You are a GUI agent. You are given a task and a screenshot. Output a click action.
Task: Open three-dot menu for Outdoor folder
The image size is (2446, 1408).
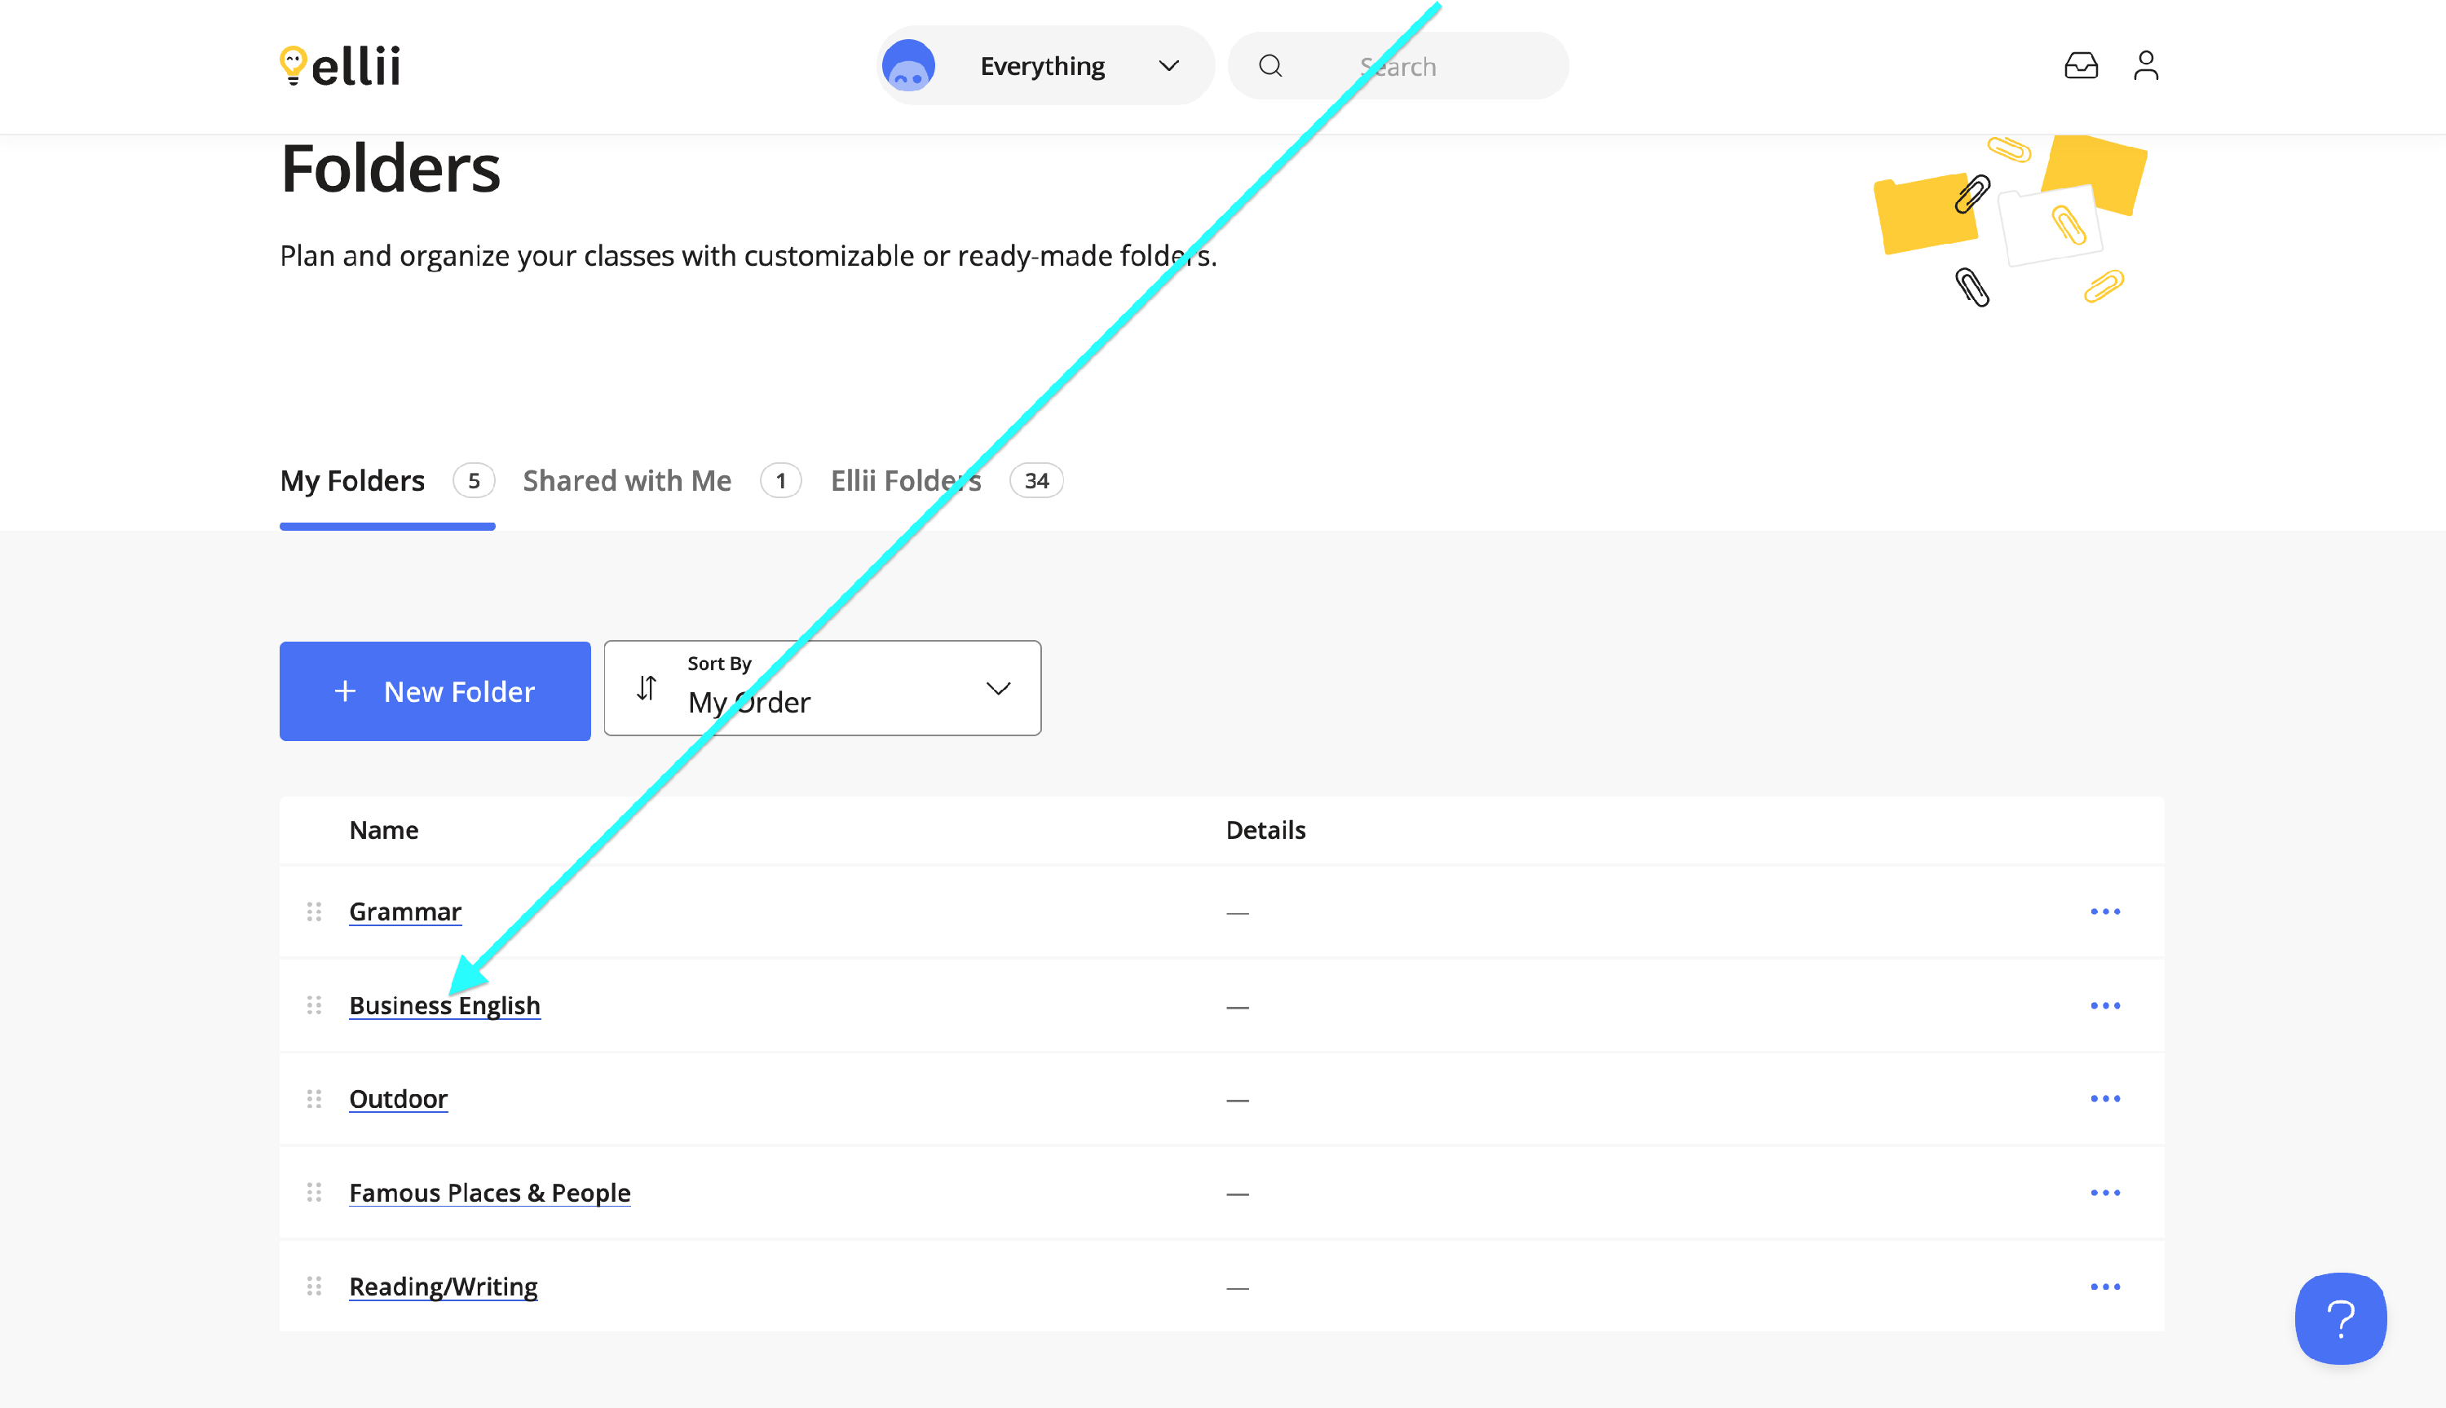(2104, 1098)
